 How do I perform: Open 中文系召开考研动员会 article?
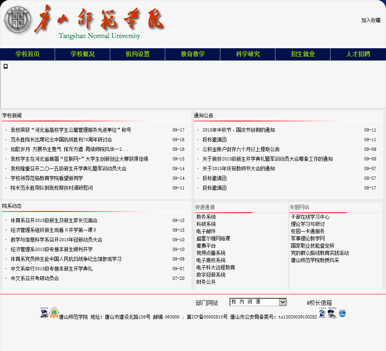pos(35,278)
